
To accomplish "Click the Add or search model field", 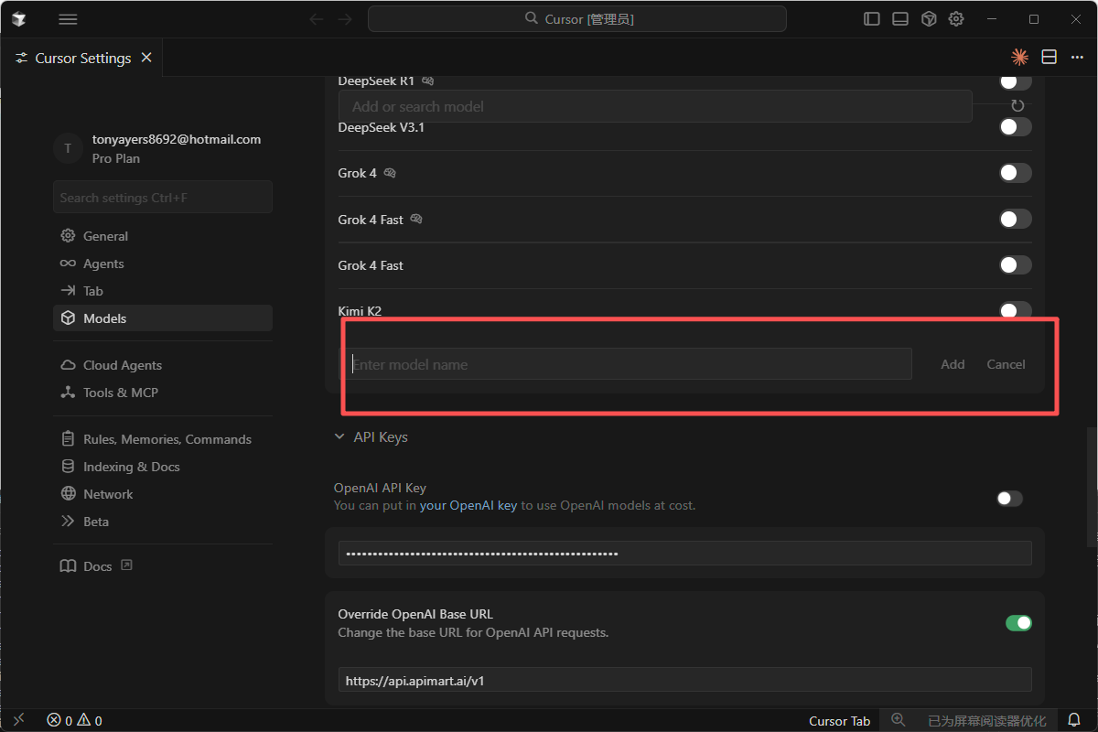I will 655,106.
